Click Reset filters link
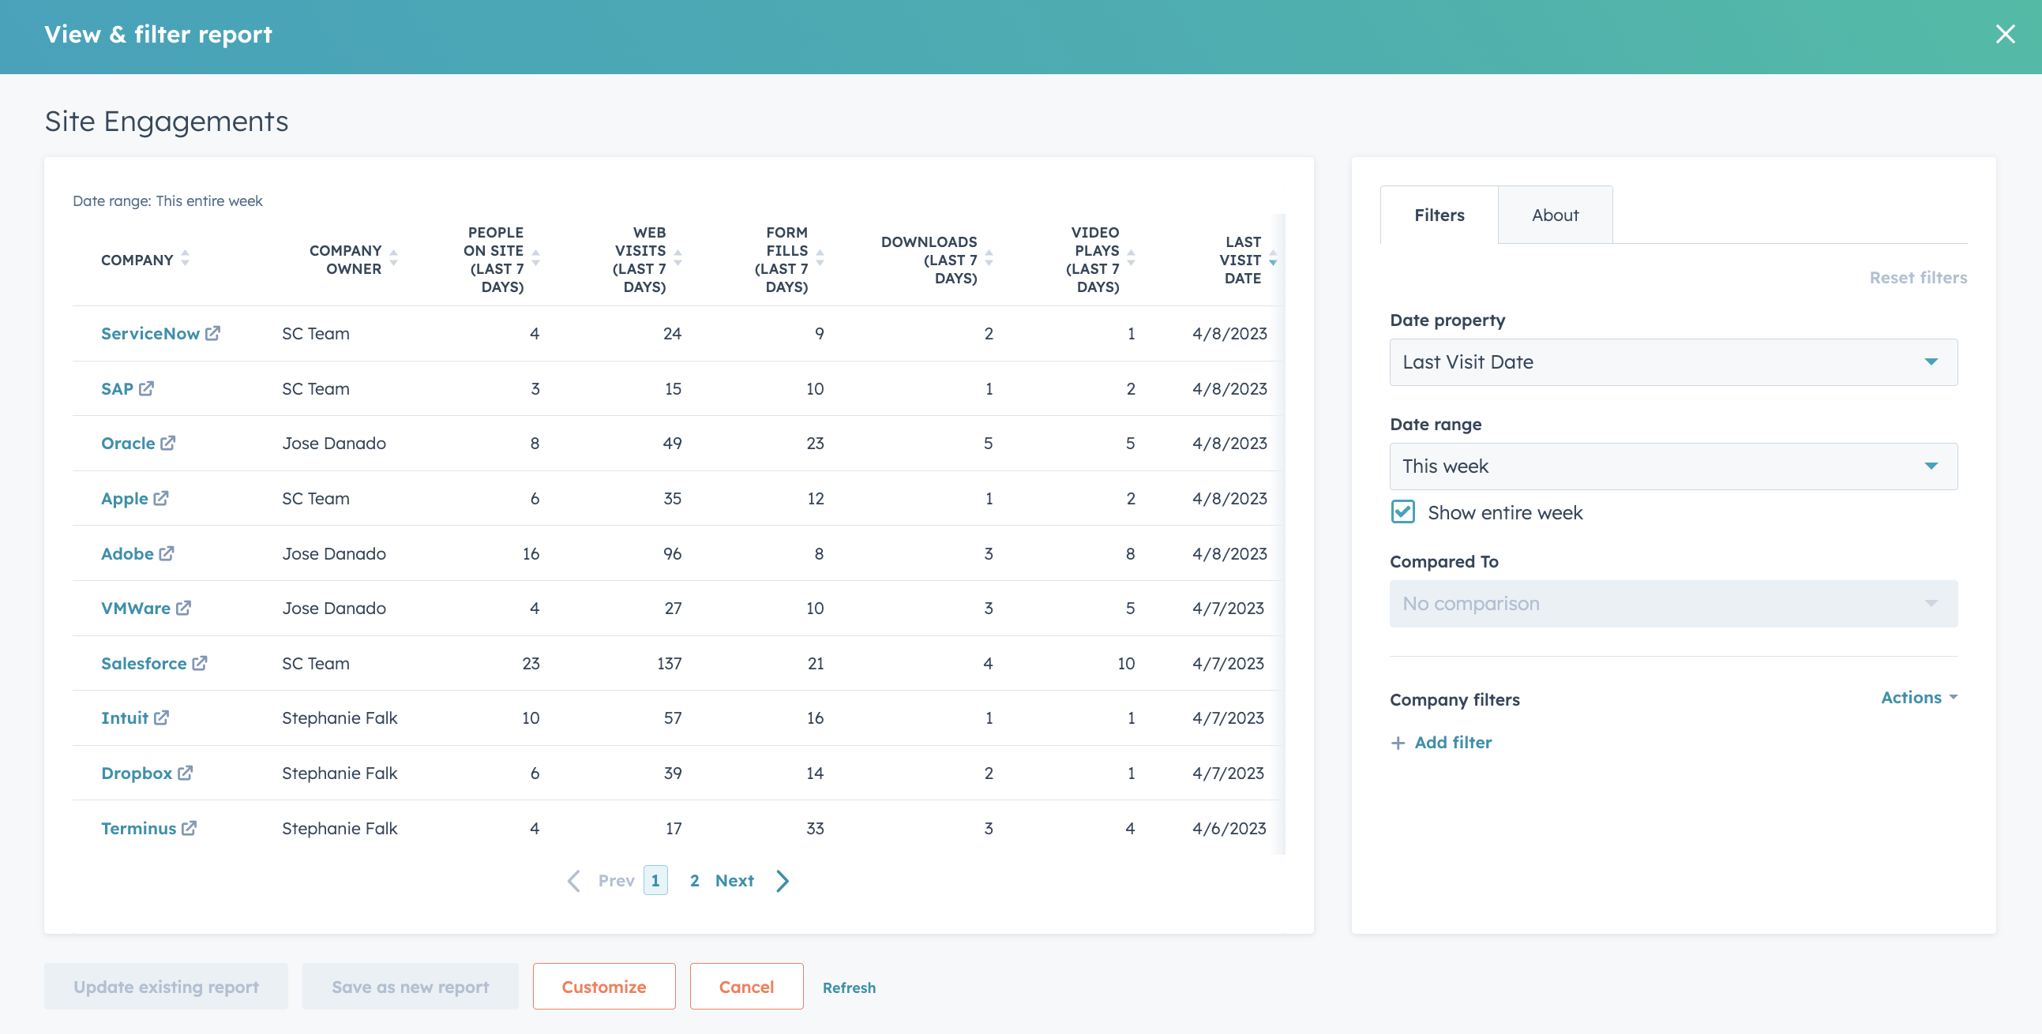Viewport: 2042px width, 1034px height. pos(1918,278)
